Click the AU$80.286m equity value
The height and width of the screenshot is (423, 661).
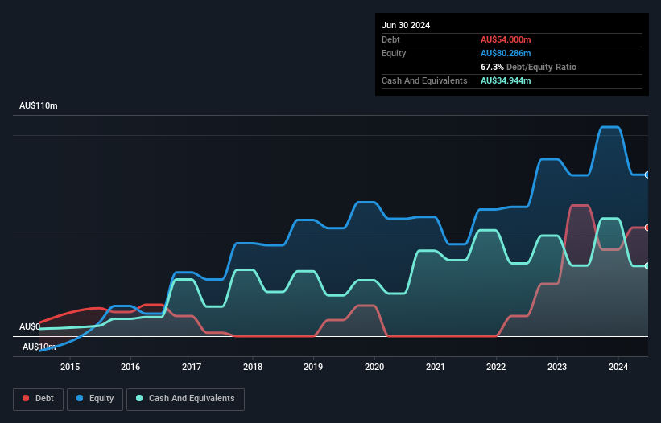(506, 53)
